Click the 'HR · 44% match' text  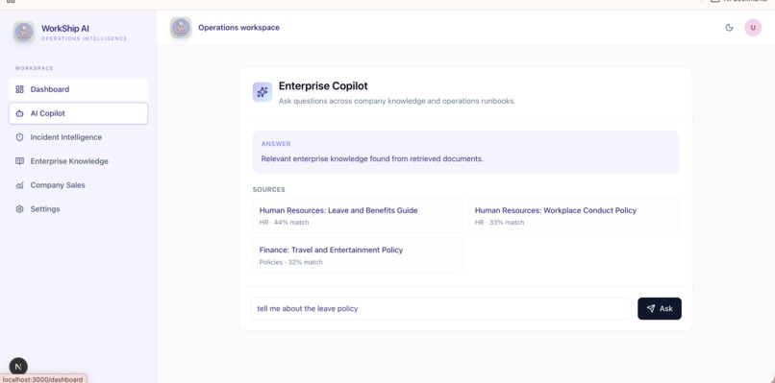(x=285, y=223)
